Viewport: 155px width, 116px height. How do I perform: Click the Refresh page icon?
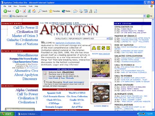pyautogui.click(x=29, y=11)
